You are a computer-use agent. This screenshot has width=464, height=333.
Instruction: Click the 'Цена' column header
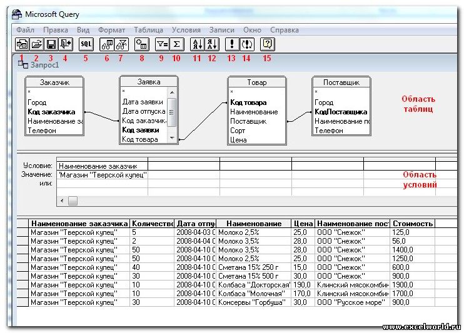[303, 224]
